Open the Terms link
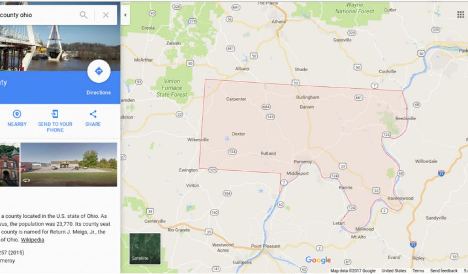 point(418,271)
